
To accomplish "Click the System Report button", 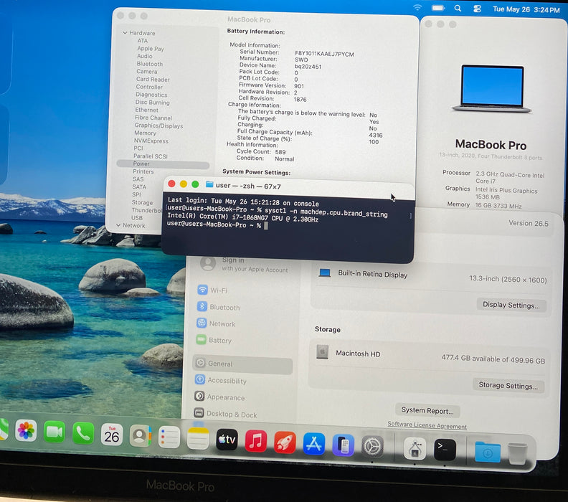I will (427, 411).
